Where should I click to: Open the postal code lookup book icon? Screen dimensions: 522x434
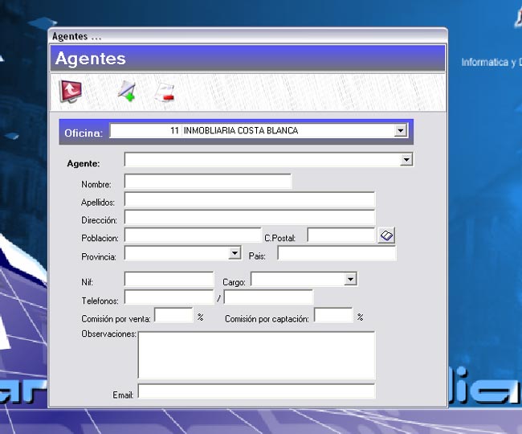(386, 235)
